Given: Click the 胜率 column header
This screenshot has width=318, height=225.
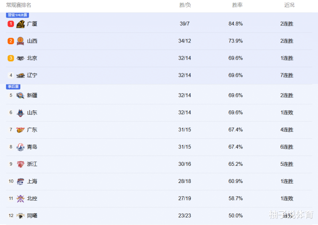Looking at the screenshot, I should click(237, 5).
